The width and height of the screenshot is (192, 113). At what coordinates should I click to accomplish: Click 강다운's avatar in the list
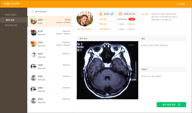(34, 101)
